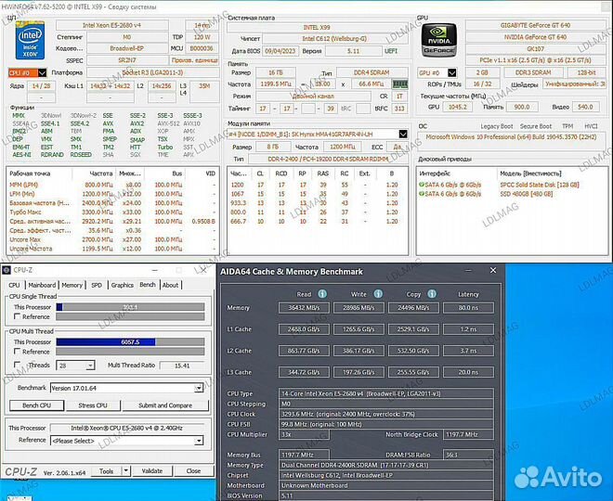Screen dimensions: 613x501
Task: Click the Write info icon in AIDA64
Action: coord(378,294)
